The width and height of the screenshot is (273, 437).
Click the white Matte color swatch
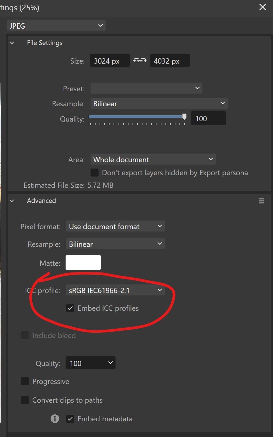coord(83,262)
